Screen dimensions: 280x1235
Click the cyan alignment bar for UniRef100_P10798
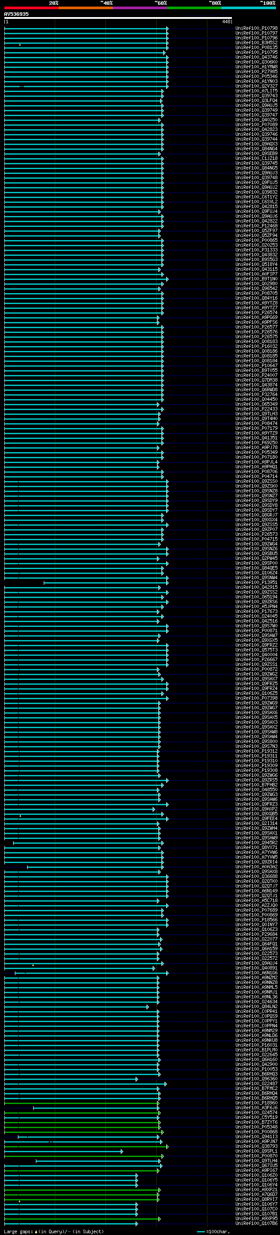pos(86,28)
